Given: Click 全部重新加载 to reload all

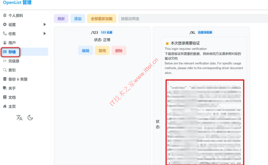Looking at the screenshot, I should [102, 19].
